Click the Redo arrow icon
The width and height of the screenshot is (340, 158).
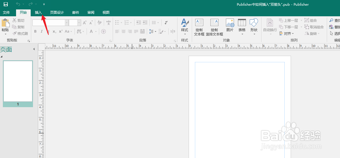pyautogui.click(x=31, y=4)
